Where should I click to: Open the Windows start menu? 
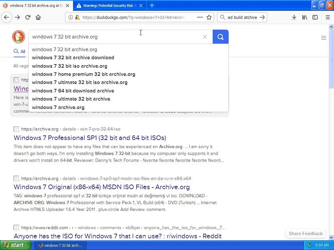tap(16, 245)
